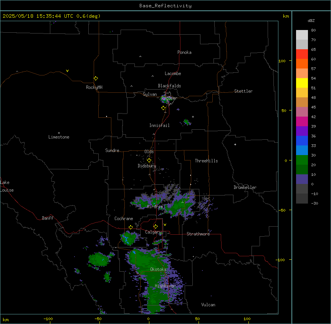Click the small echo east of Innisfail
Image resolution: width=331 pixels, height=324 pixels.
pos(187,122)
